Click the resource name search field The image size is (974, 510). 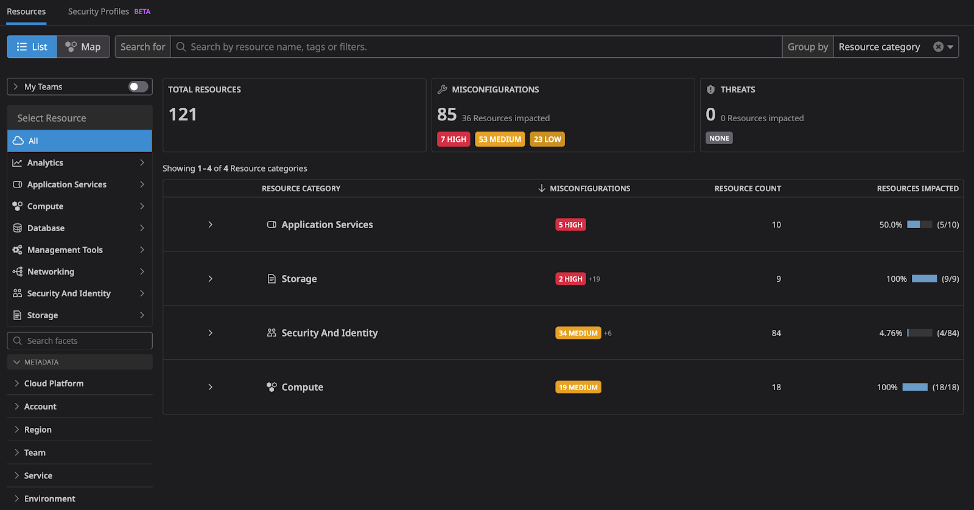[476, 47]
